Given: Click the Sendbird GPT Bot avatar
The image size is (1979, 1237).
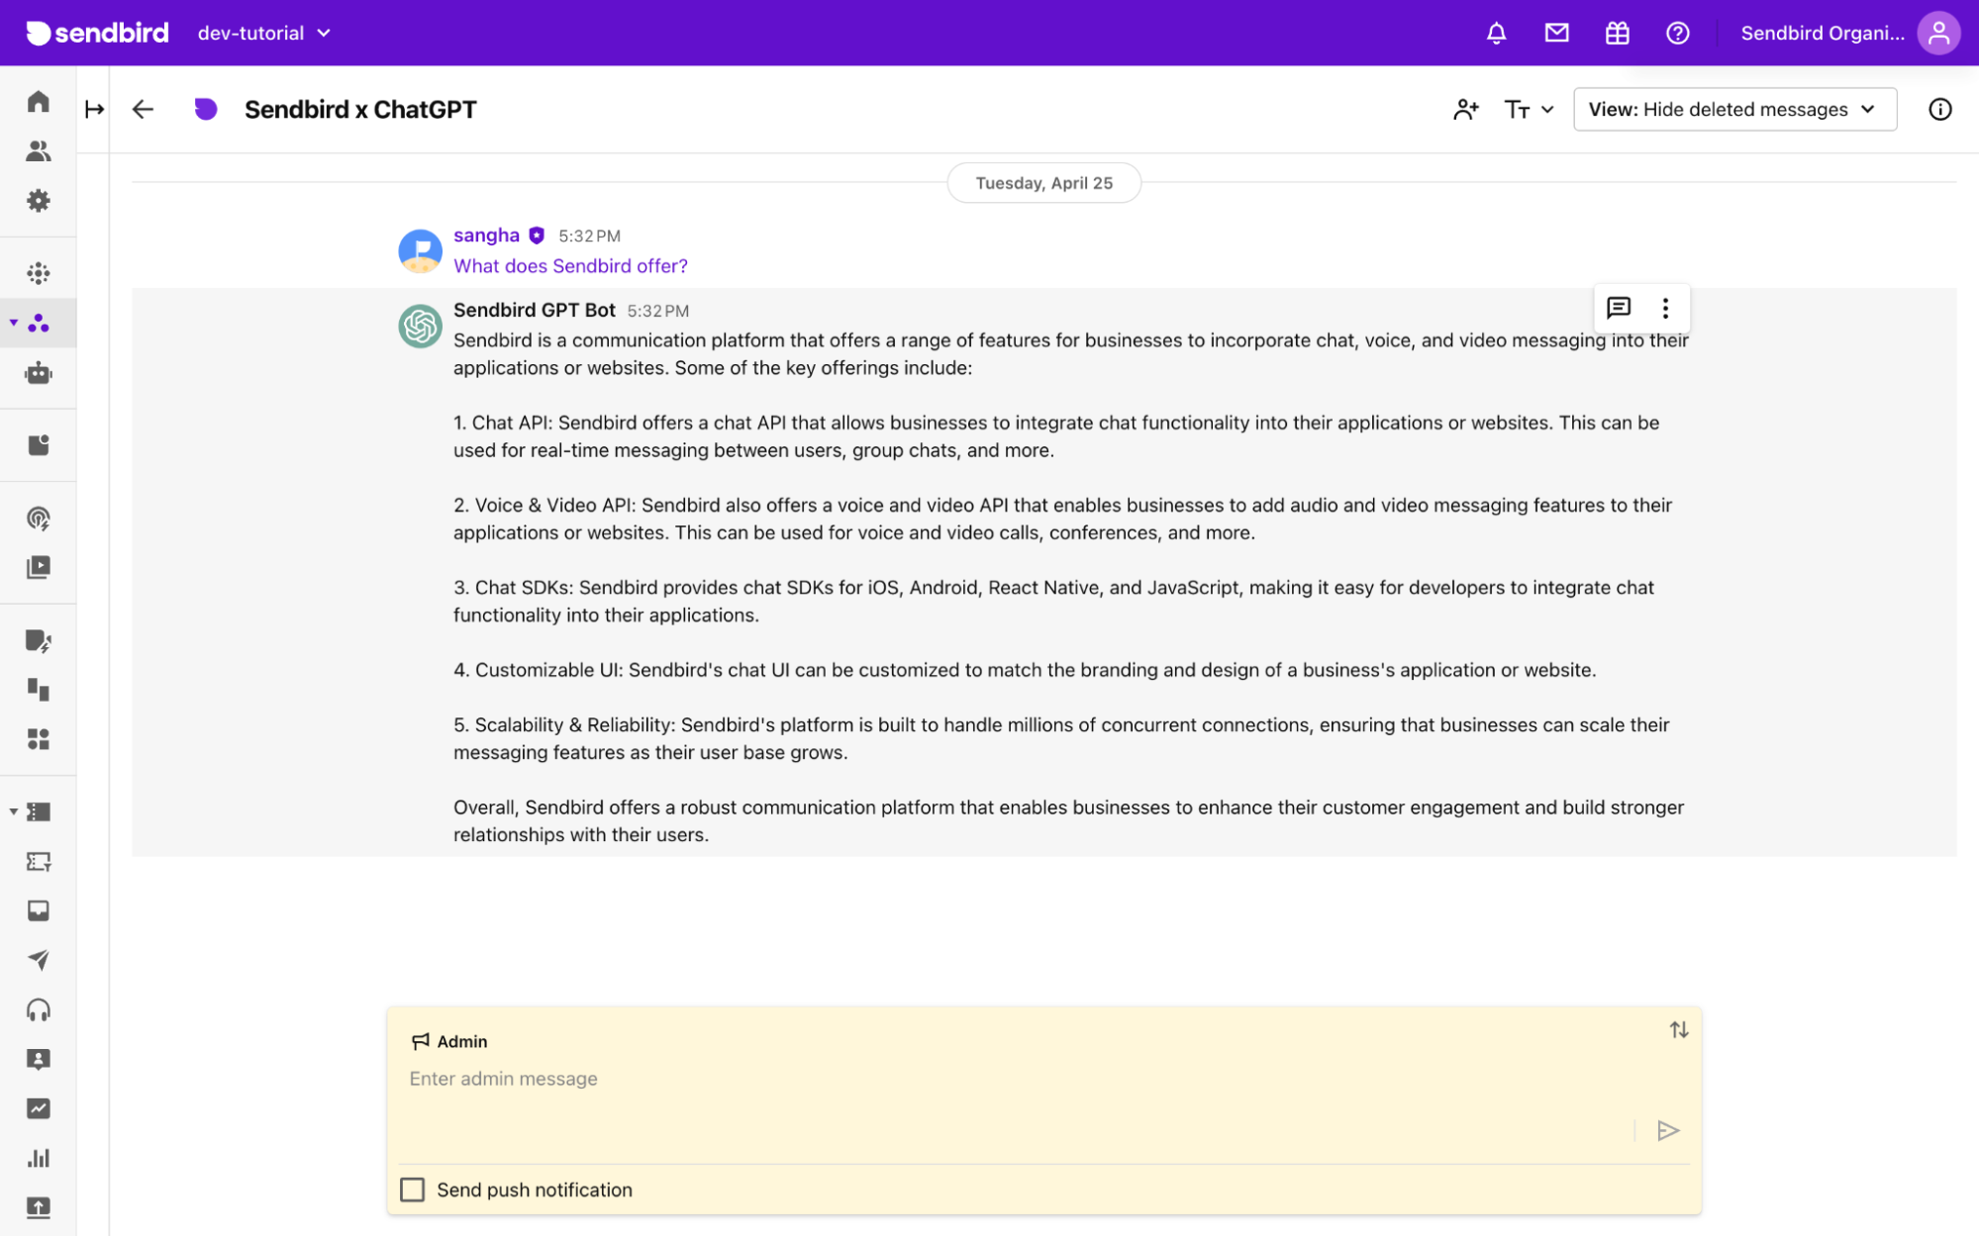Looking at the screenshot, I should click(420, 326).
